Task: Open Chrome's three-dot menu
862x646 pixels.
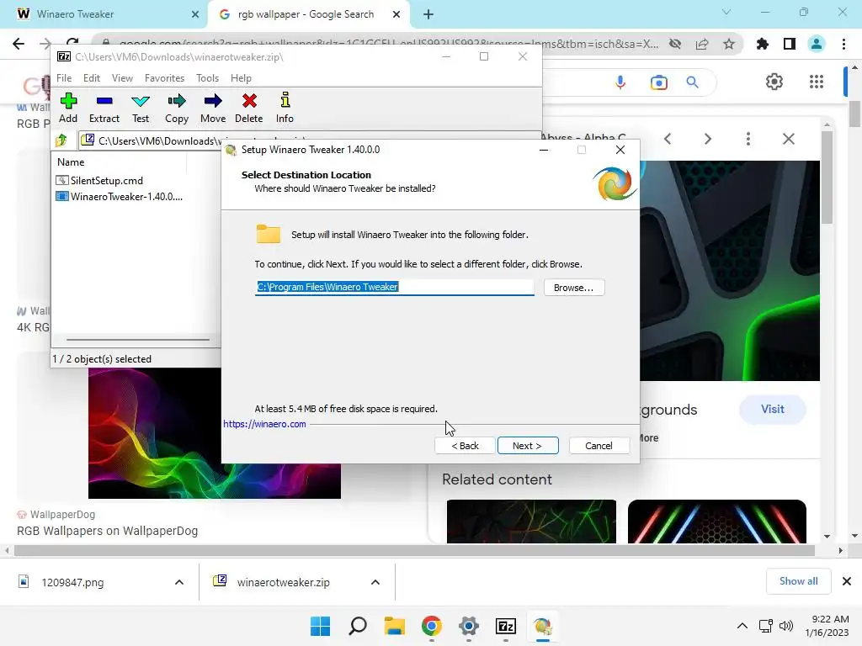Action: click(x=843, y=44)
